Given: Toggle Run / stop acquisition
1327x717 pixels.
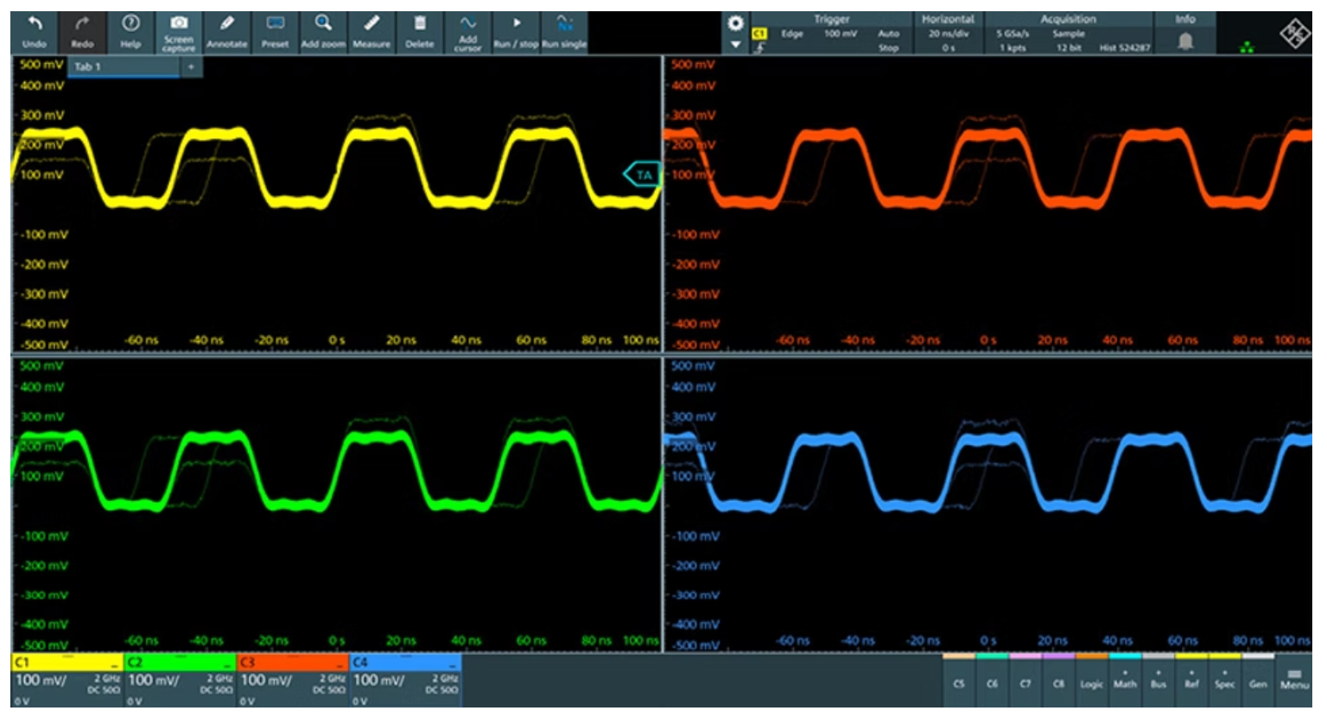Looking at the screenshot, I should (516, 30).
